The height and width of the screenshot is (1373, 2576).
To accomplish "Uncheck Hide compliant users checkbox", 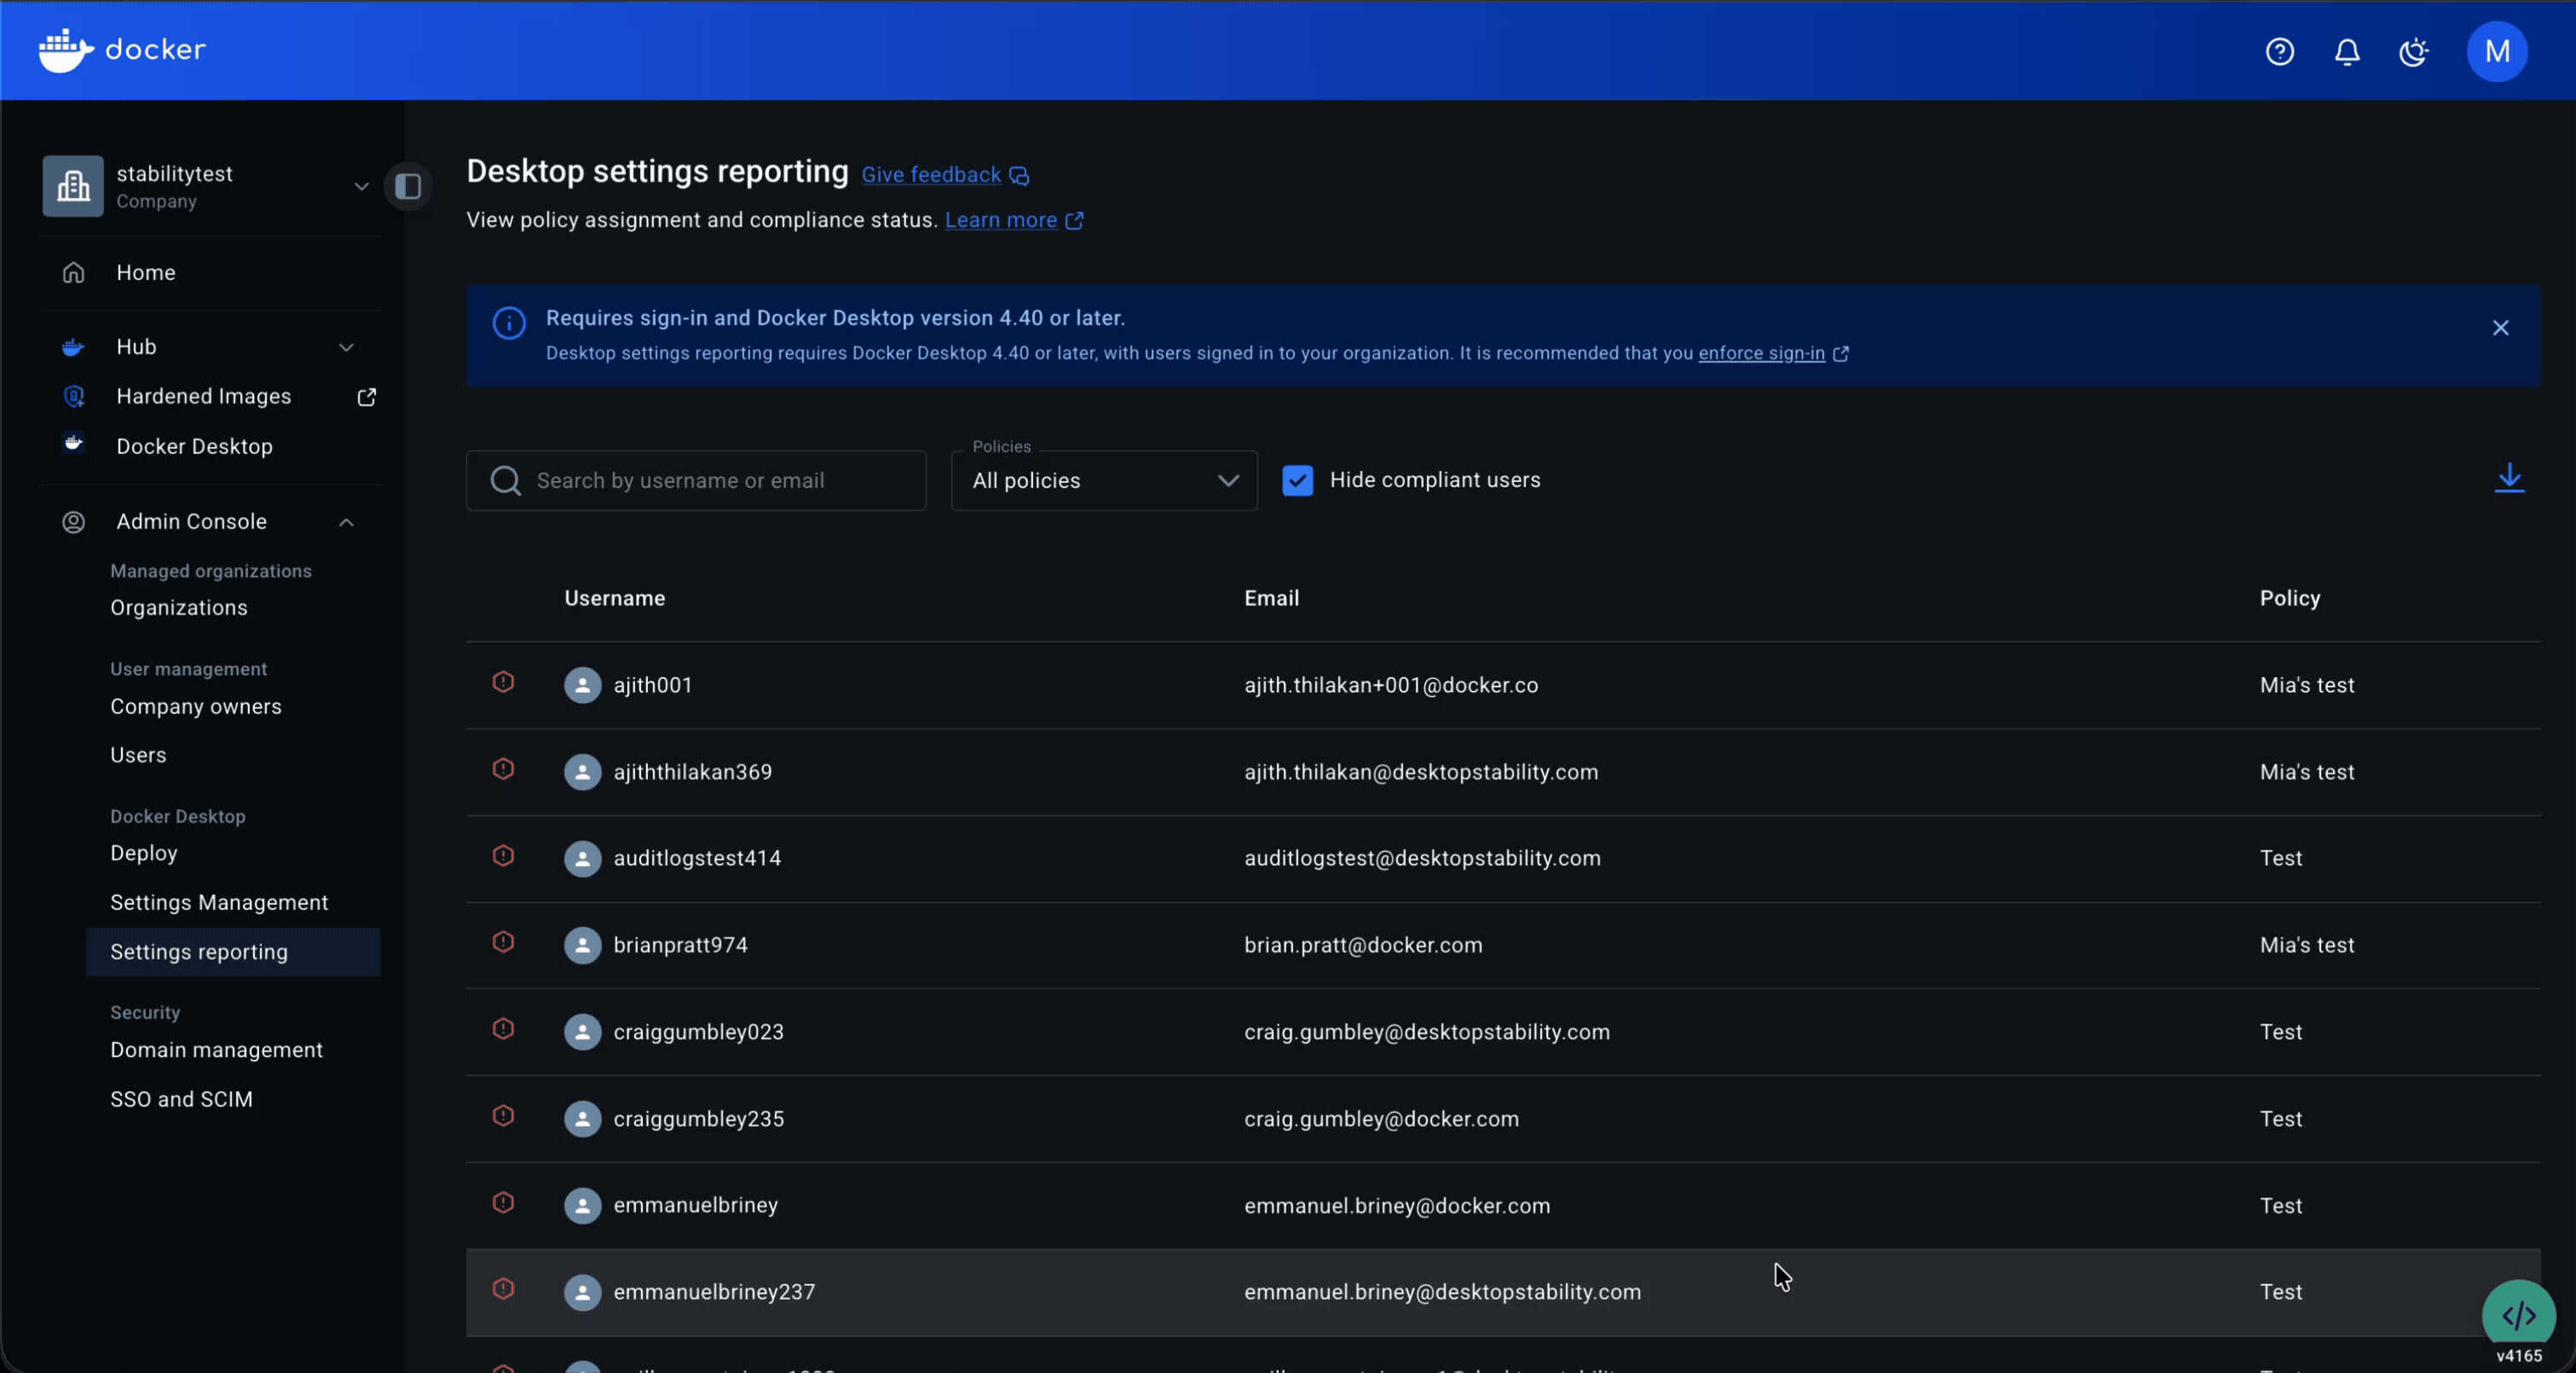I will [1297, 480].
